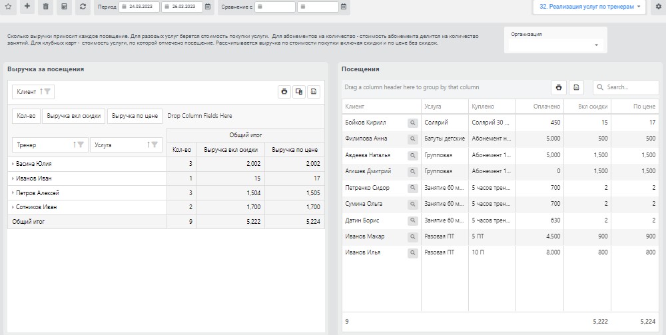Click Общий итог row label
The width and height of the screenshot is (666, 335).
pyautogui.click(x=87, y=222)
